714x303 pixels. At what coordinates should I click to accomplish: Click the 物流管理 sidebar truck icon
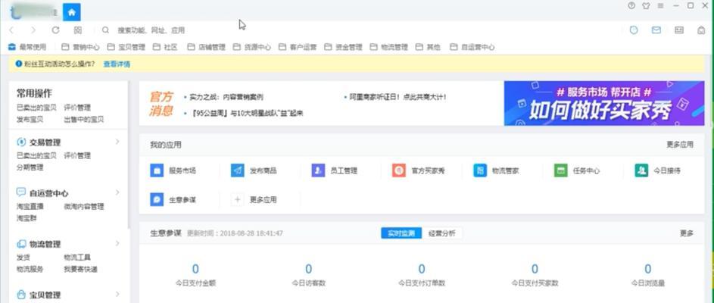point(21,244)
